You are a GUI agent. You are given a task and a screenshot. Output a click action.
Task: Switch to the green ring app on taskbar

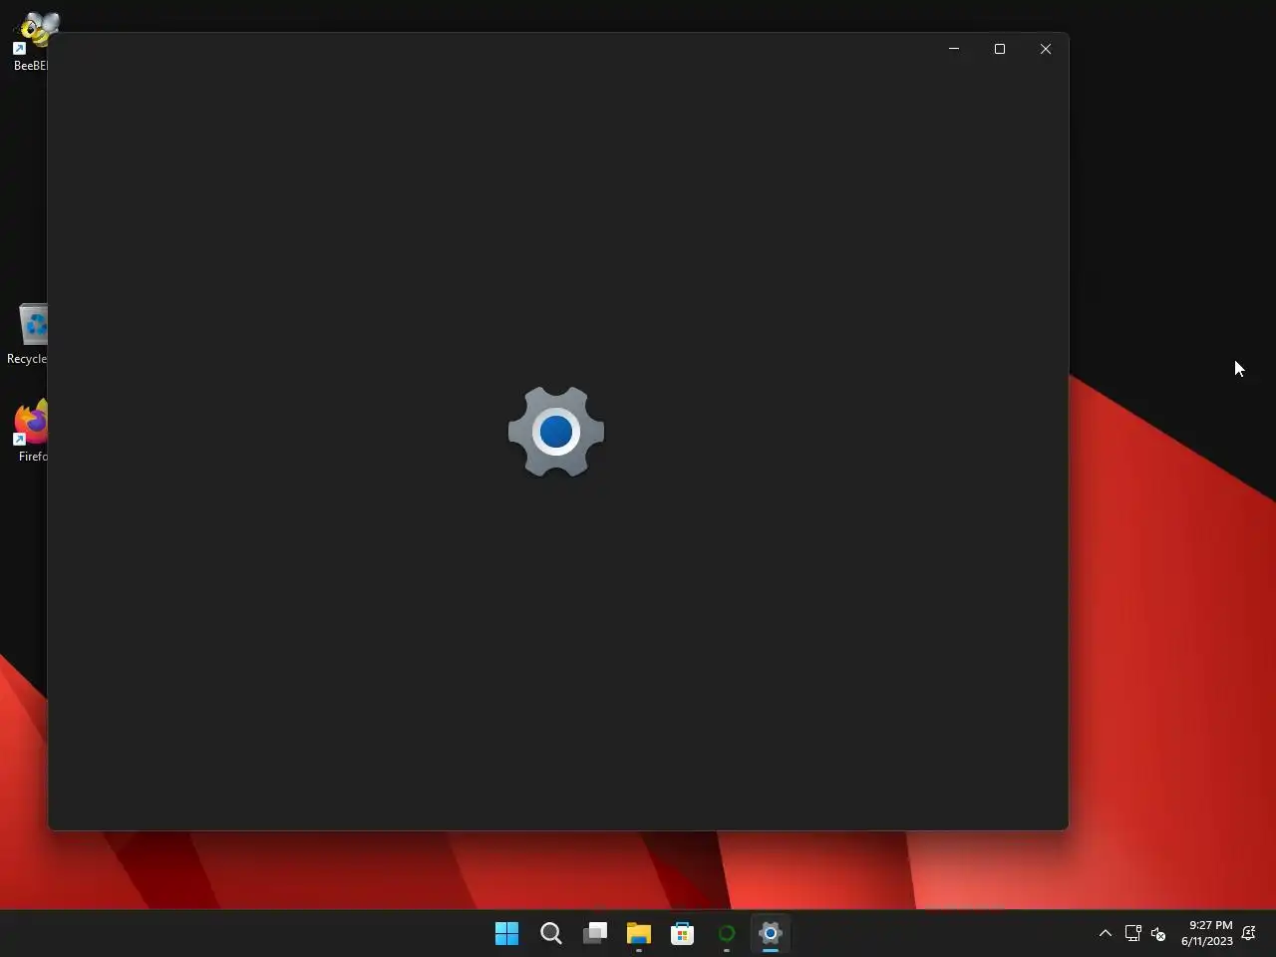(727, 933)
